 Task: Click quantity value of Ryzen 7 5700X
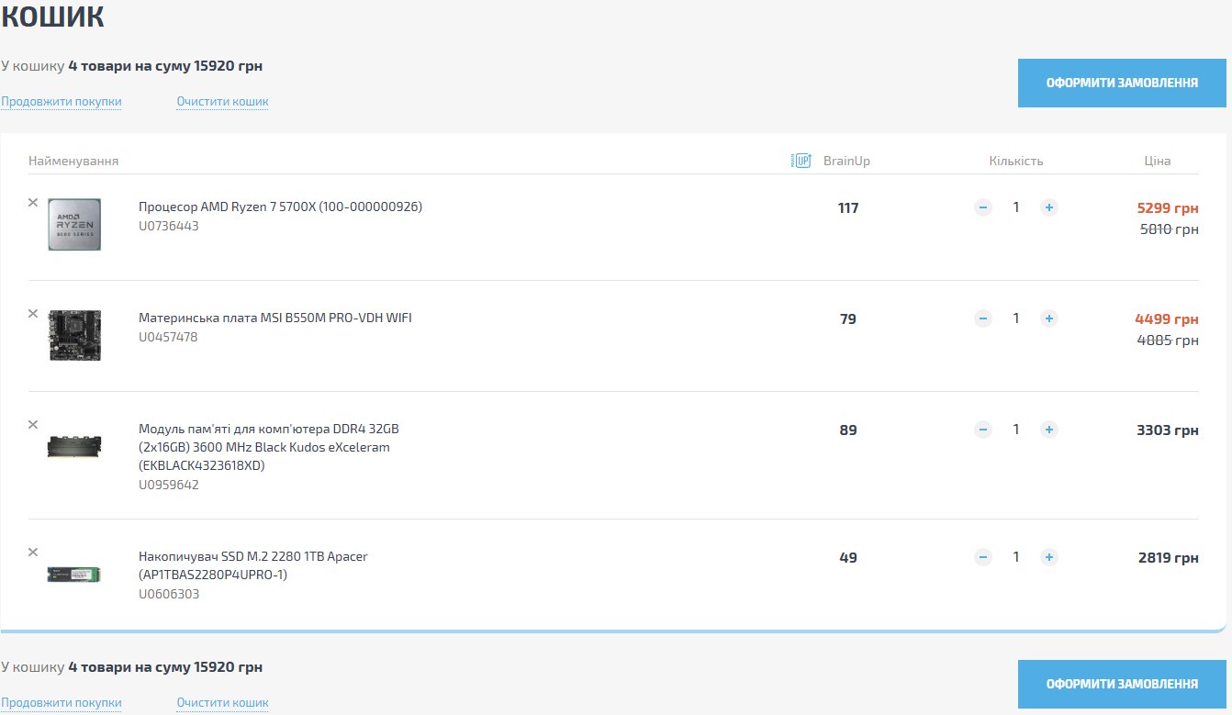coord(1016,207)
